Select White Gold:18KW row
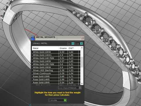141x106 pixels. click(56, 67)
